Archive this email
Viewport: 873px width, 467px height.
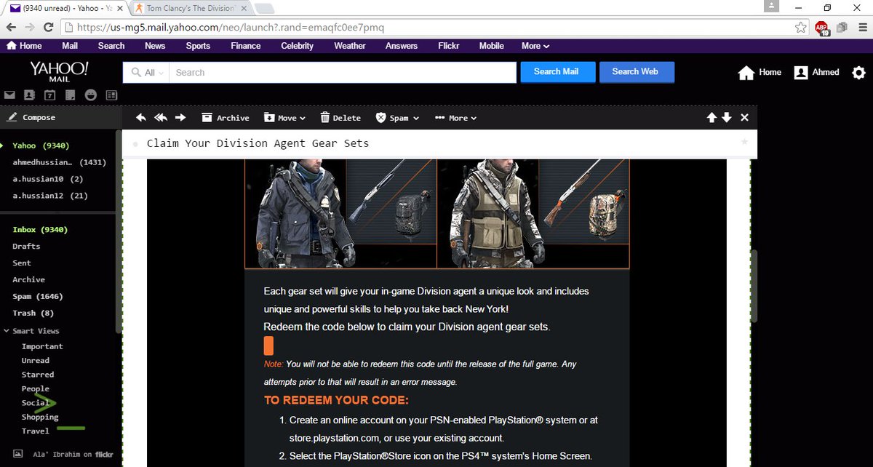coord(226,118)
